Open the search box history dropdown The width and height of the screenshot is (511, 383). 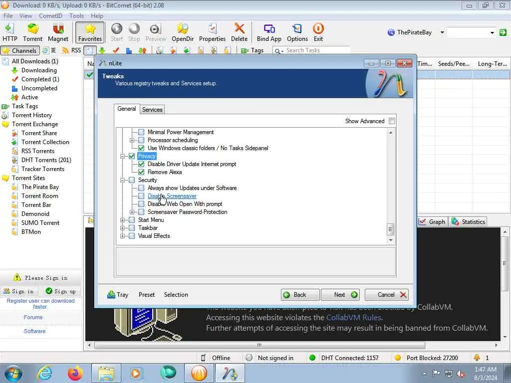[x=492, y=32]
